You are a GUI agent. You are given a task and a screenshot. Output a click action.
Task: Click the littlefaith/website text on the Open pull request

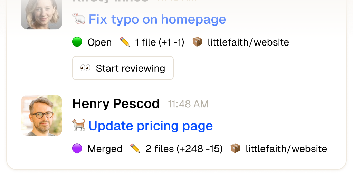(x=248, y=42)
